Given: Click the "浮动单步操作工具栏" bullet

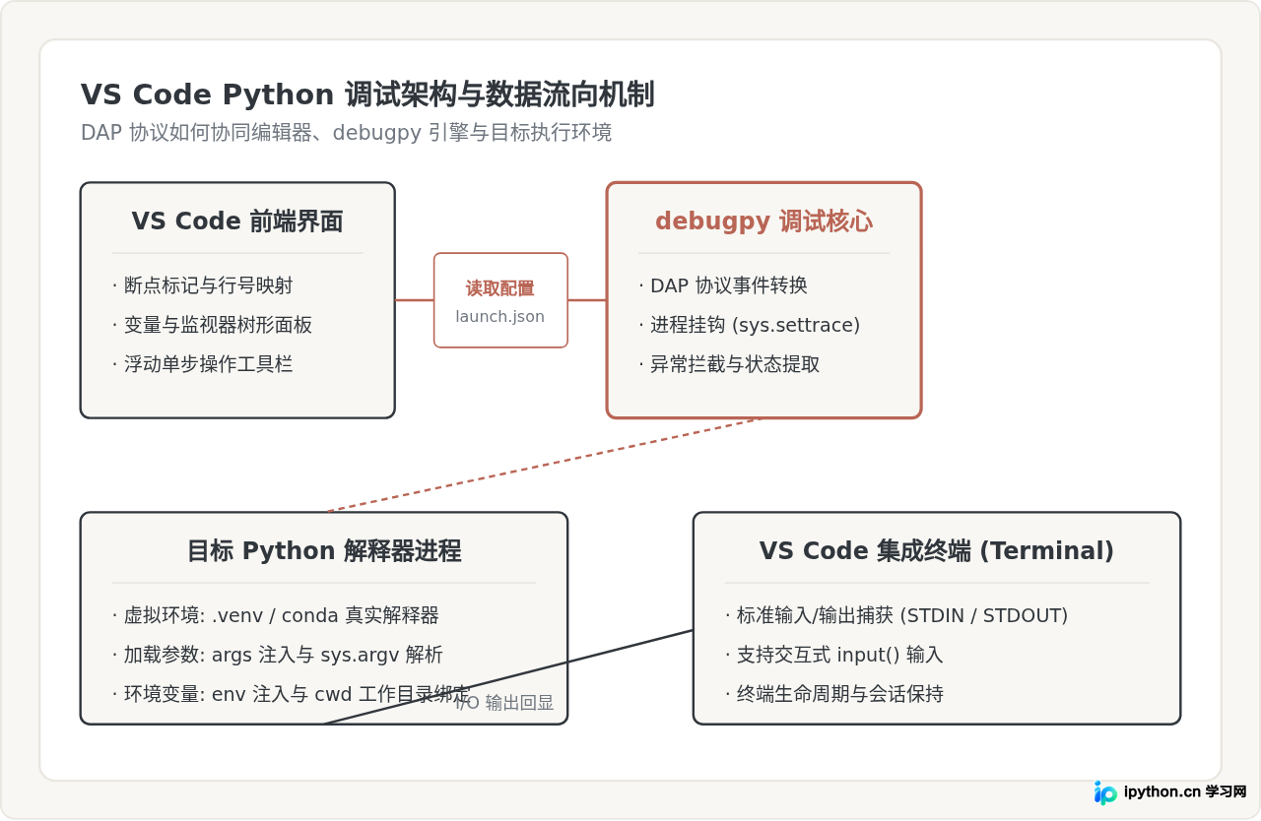Looking at the screenshot, I should (202, 364).
